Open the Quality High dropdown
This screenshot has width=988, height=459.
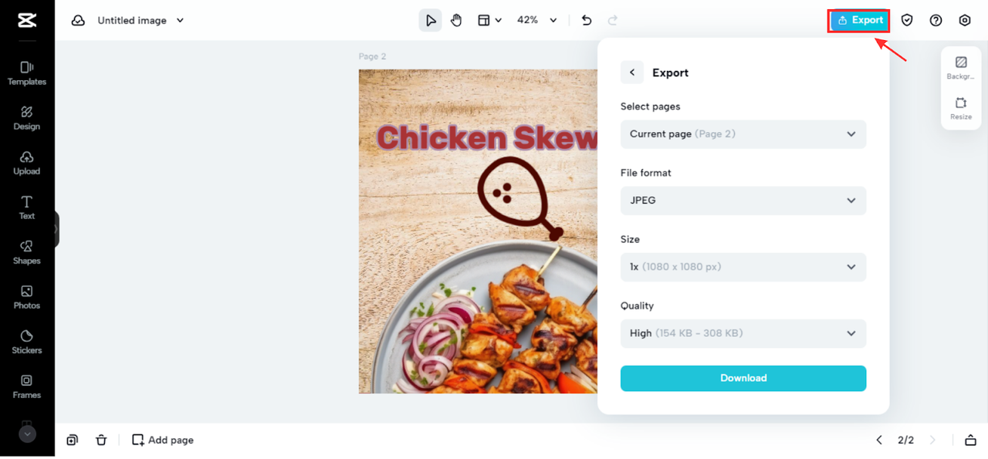[x=743, y=333]
